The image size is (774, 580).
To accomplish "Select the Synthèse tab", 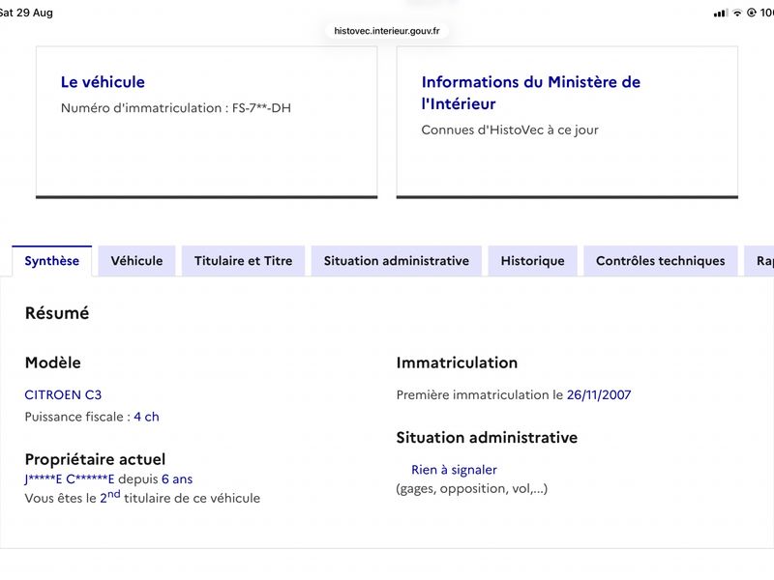I will click(52, 261).
